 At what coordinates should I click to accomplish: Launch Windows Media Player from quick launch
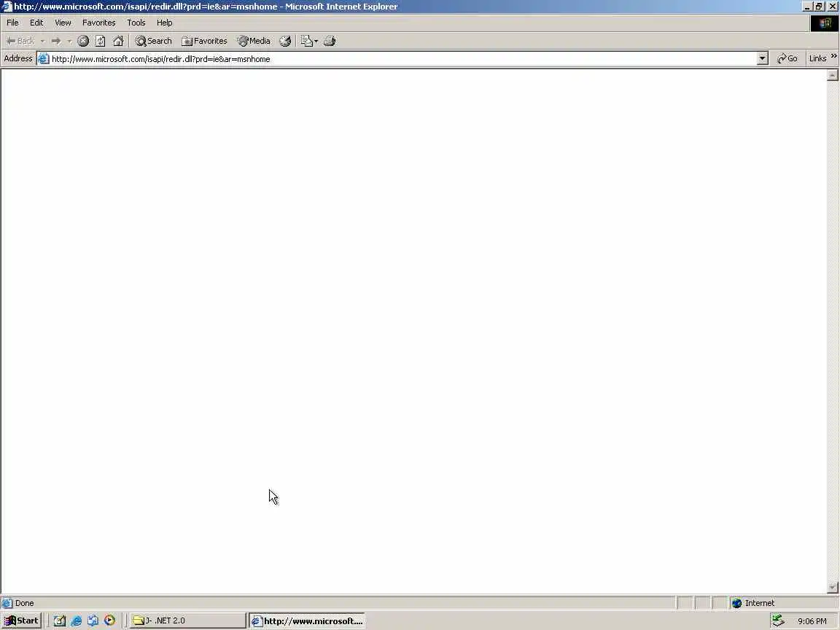click(109, 621)
